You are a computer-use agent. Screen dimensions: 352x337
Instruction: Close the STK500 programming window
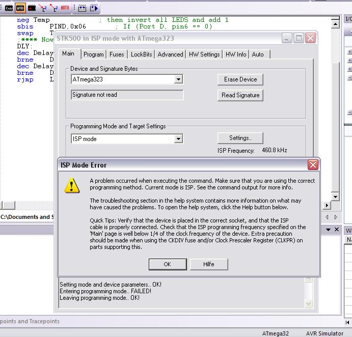pos(310,38)
